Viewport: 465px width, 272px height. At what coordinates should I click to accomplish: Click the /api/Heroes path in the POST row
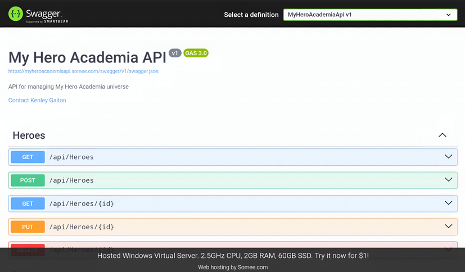[71, 180]
